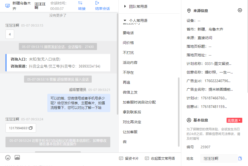This screenshot has height=166, width=248.
Task: Collapse the 个人常用语 section
Action: click(x=125, y=20)
